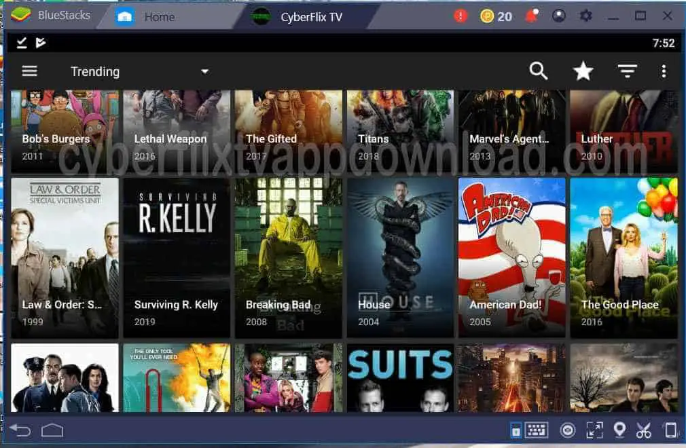Open the poster with the bare tree
This screenshot has width=686, height=448.
click(x=624, y=377)
